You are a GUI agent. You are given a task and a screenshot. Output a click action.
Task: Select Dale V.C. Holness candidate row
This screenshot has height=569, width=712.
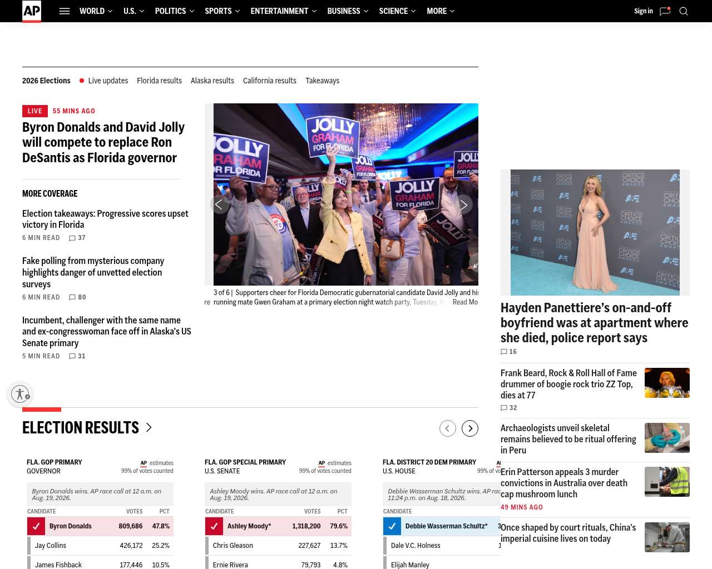[x=442, y=546]
